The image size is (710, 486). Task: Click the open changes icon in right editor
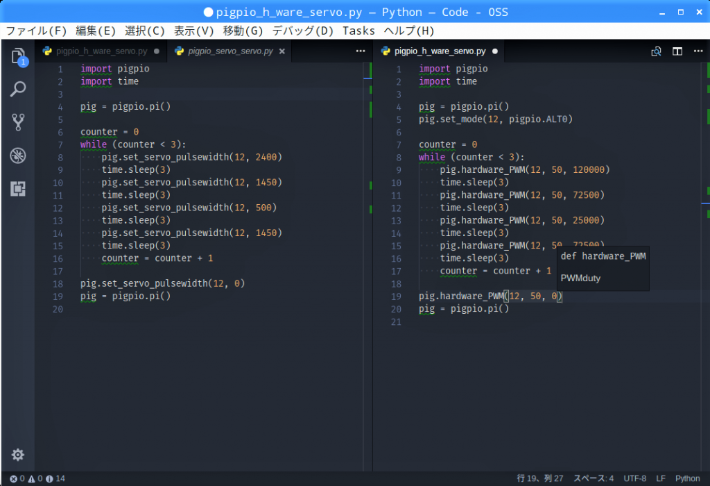coord(656,51)
